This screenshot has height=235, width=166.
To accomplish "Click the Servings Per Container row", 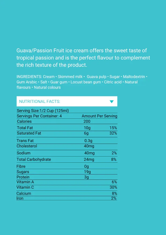I will [67, 116].
